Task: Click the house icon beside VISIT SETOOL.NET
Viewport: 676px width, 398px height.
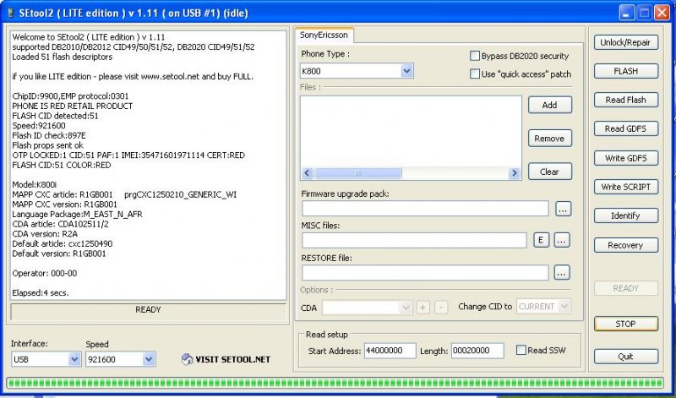Action: 187,359
